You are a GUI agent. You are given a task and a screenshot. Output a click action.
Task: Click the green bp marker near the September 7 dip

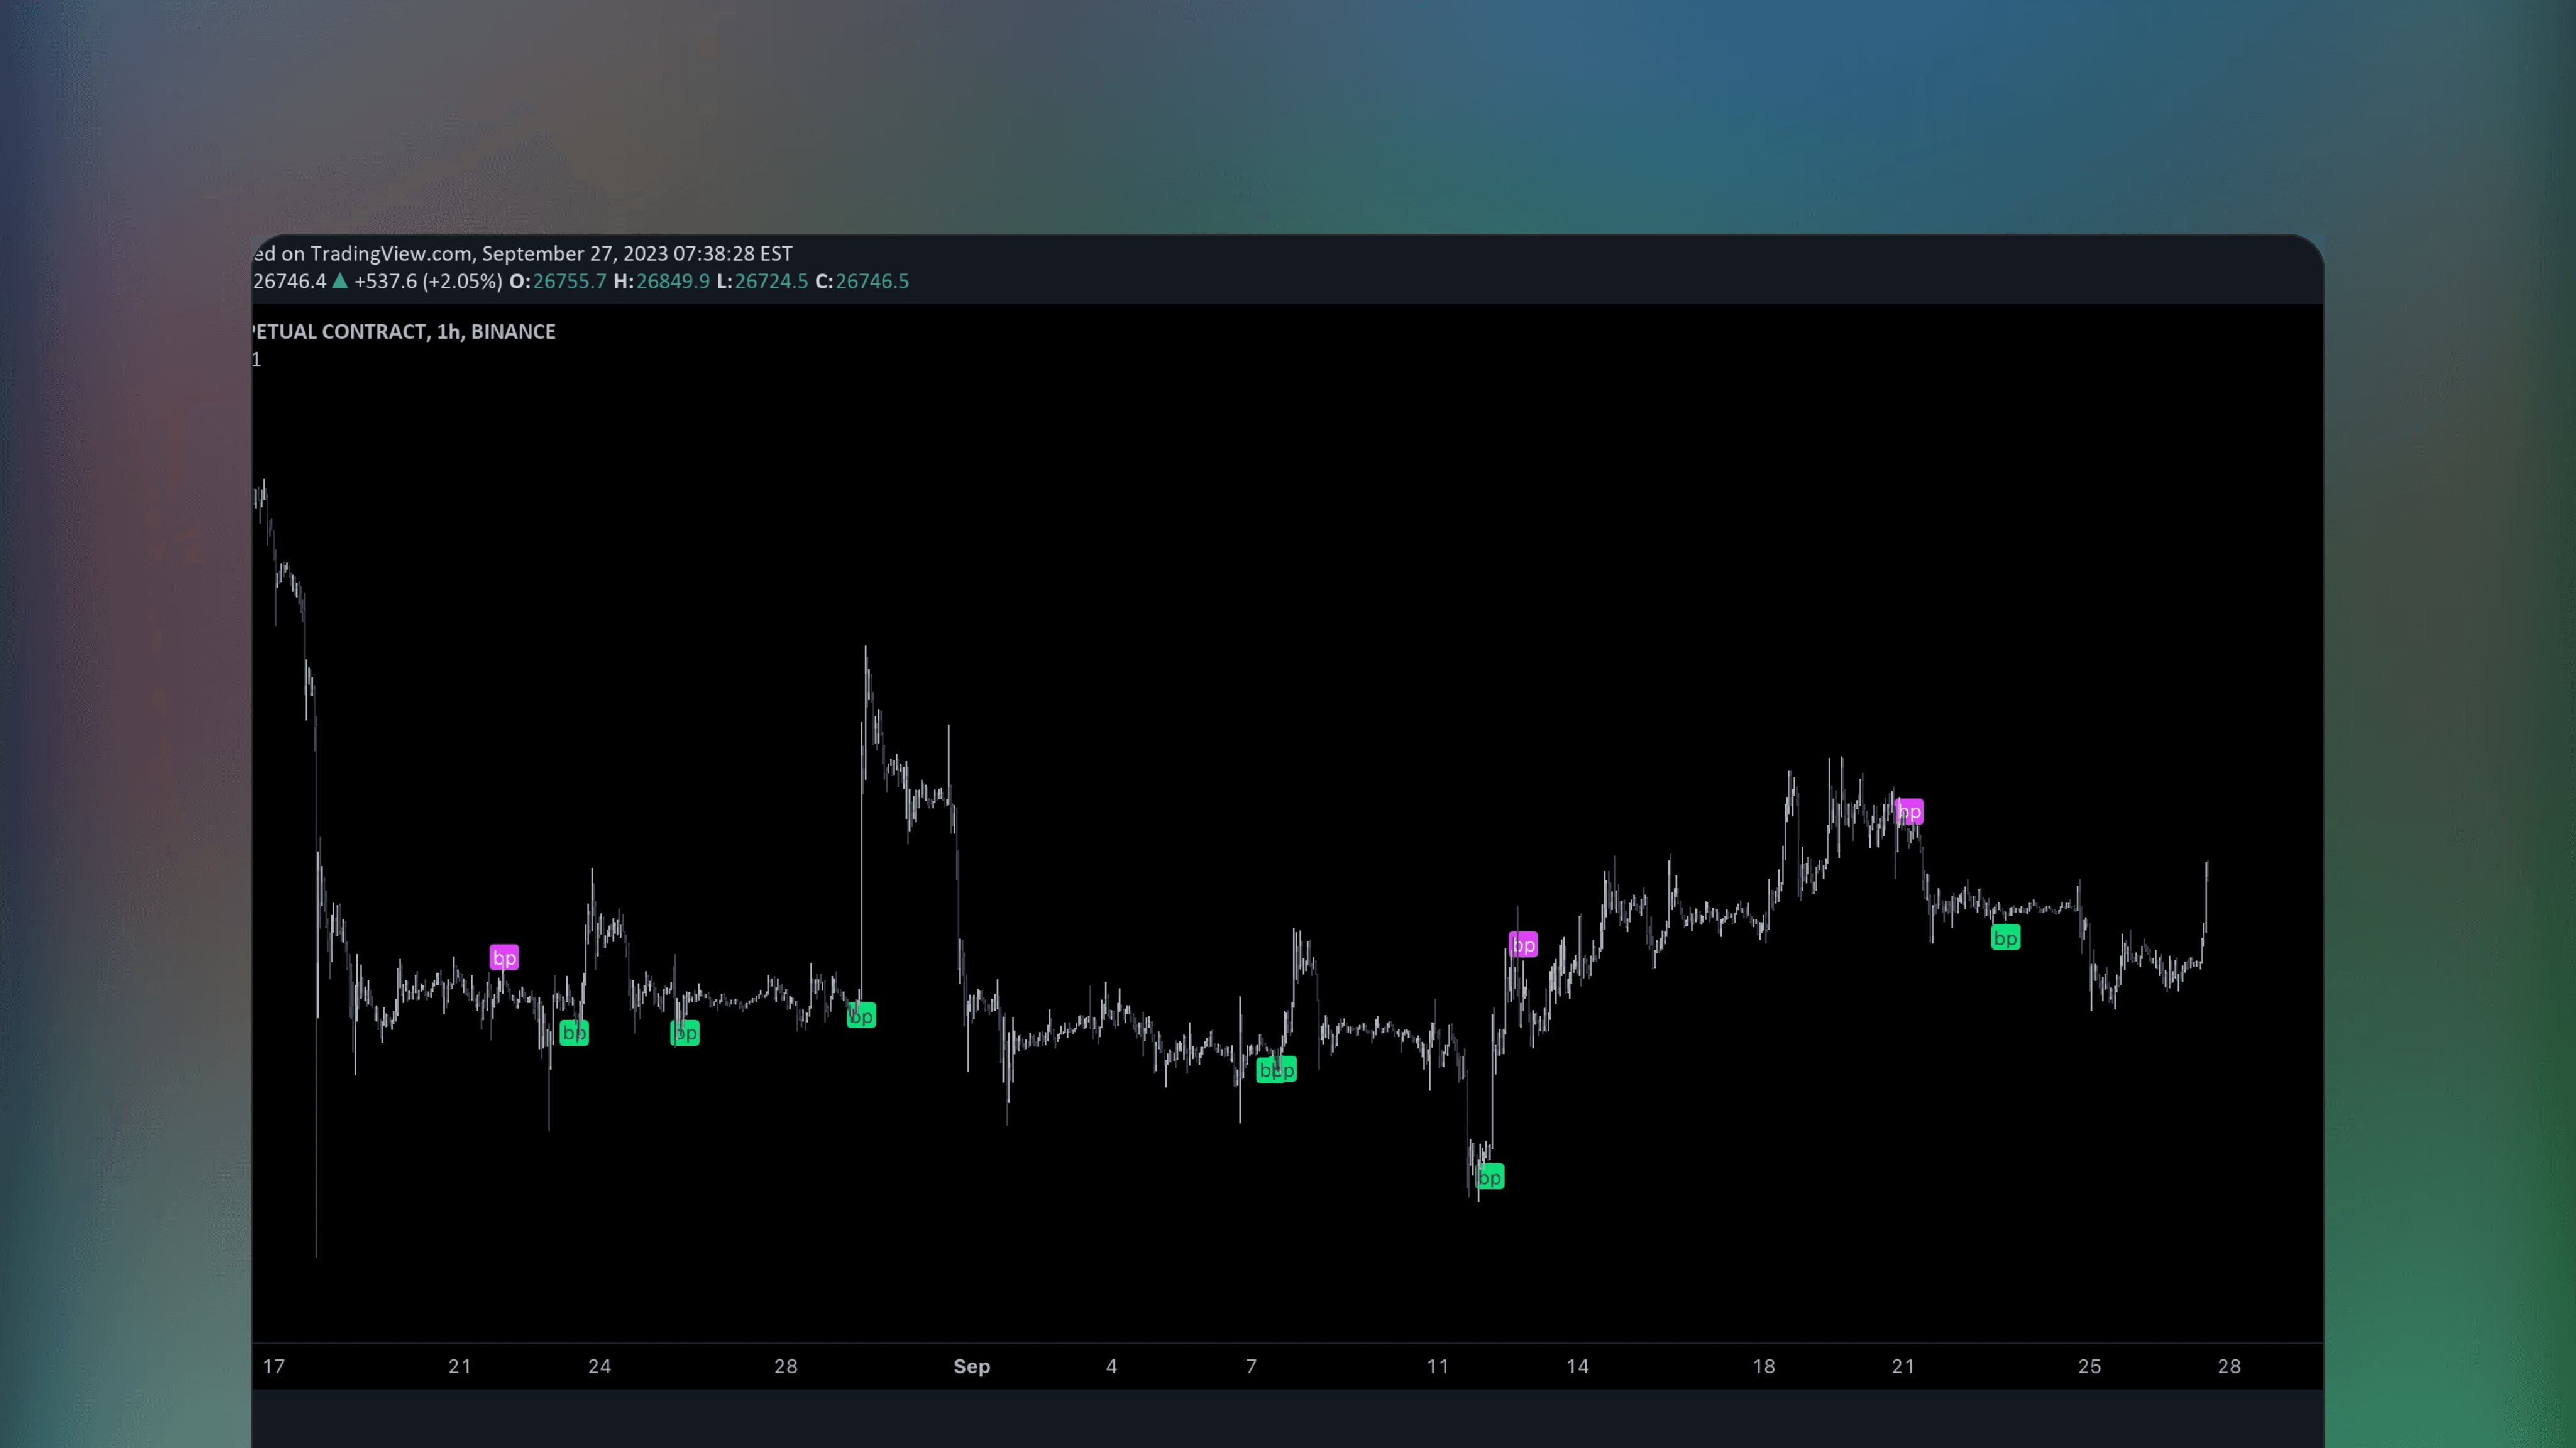1276,1069
